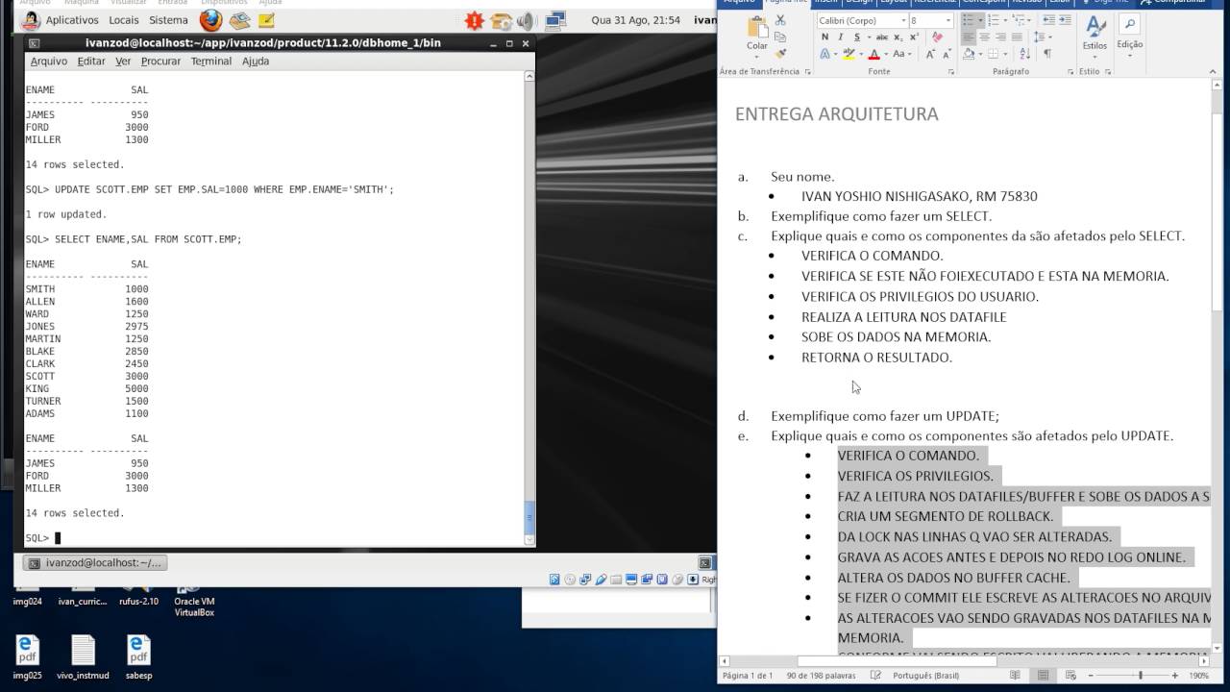Open the Área de Transferência dialog launcher

(808, 72)
